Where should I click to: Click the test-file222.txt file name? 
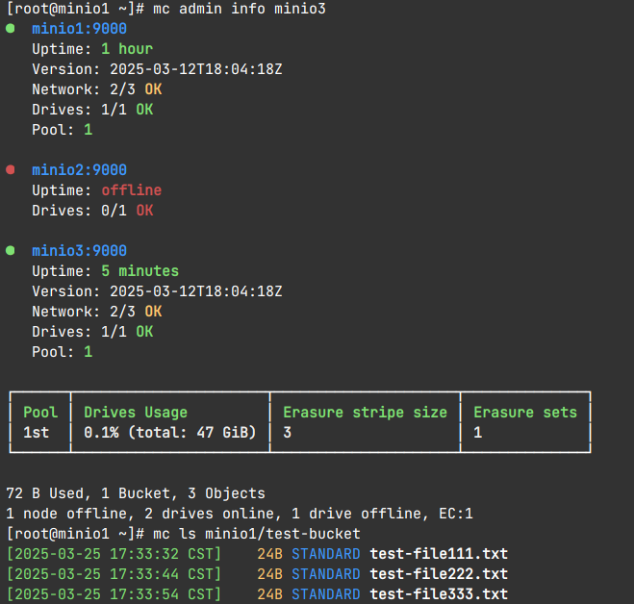[438, 574]
